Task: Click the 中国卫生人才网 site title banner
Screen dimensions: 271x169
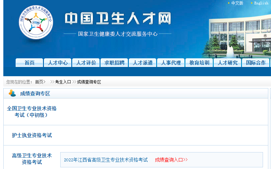Action: coord(118,19)
